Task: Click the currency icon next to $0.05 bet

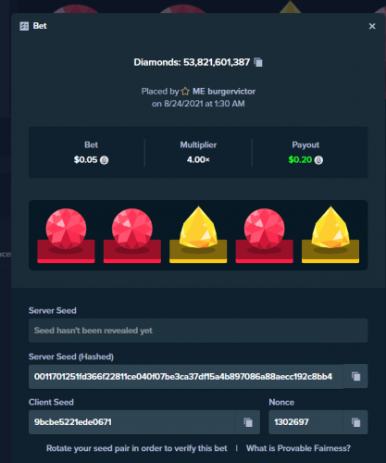Action: [x=105, y=160]
